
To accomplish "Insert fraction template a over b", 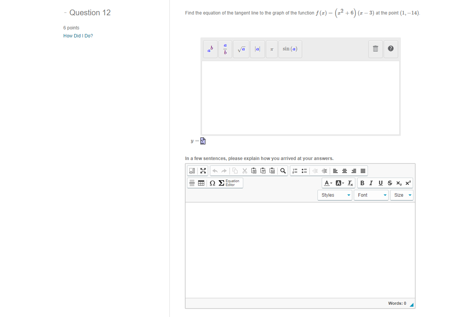I will tap(225, 49).
